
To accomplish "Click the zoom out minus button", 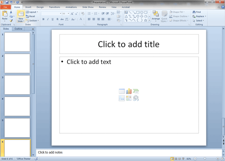I will tap(195, 159).
